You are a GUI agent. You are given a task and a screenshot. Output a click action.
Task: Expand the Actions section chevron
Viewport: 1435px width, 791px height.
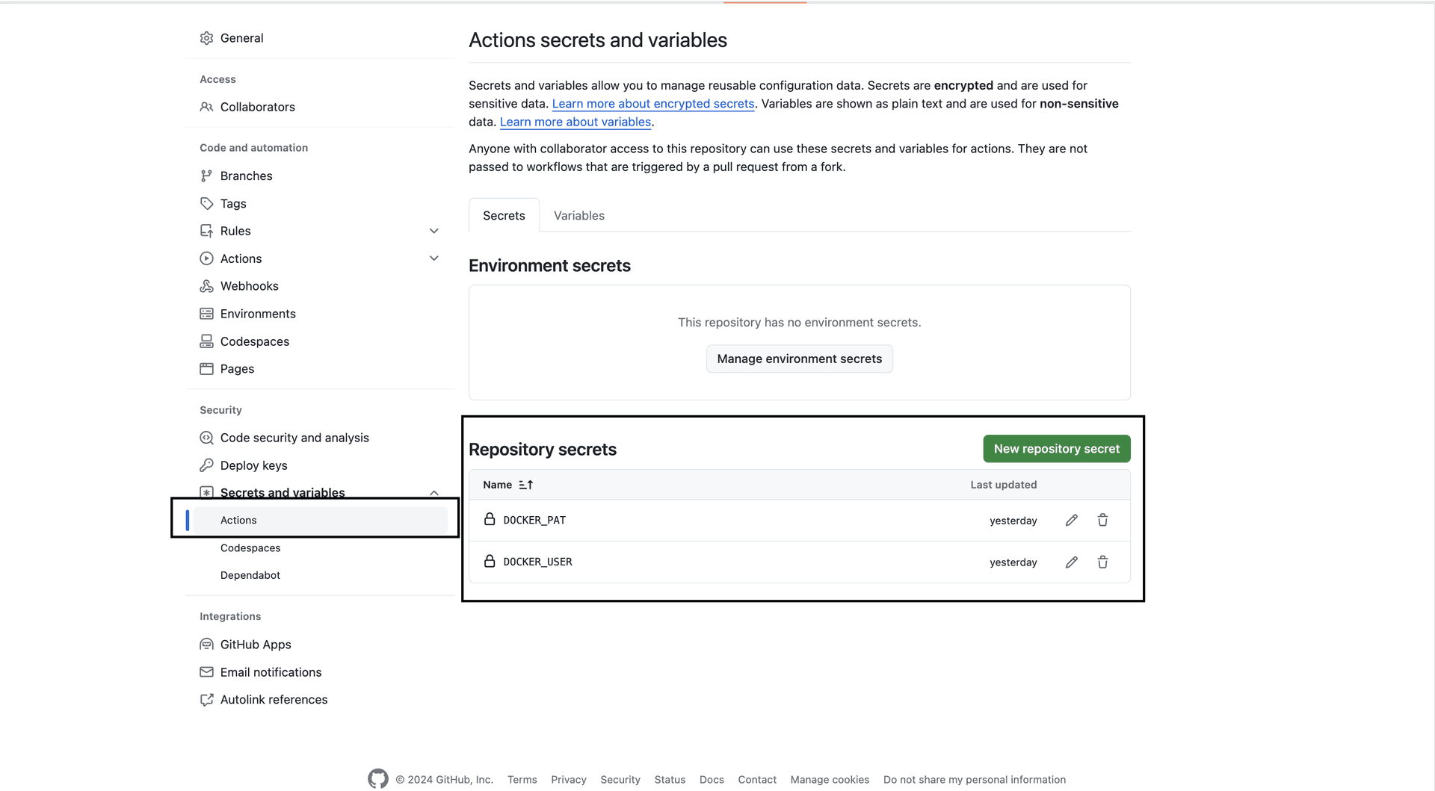coord(433,258)
